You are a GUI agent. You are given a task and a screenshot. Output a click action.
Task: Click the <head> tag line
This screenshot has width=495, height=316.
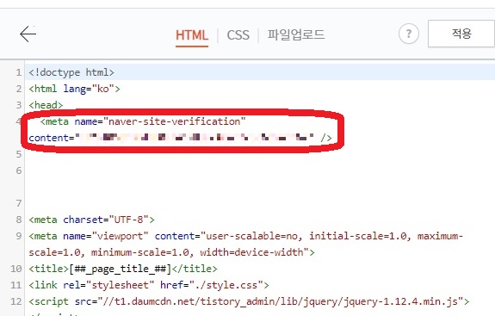[x=46, y=105]
